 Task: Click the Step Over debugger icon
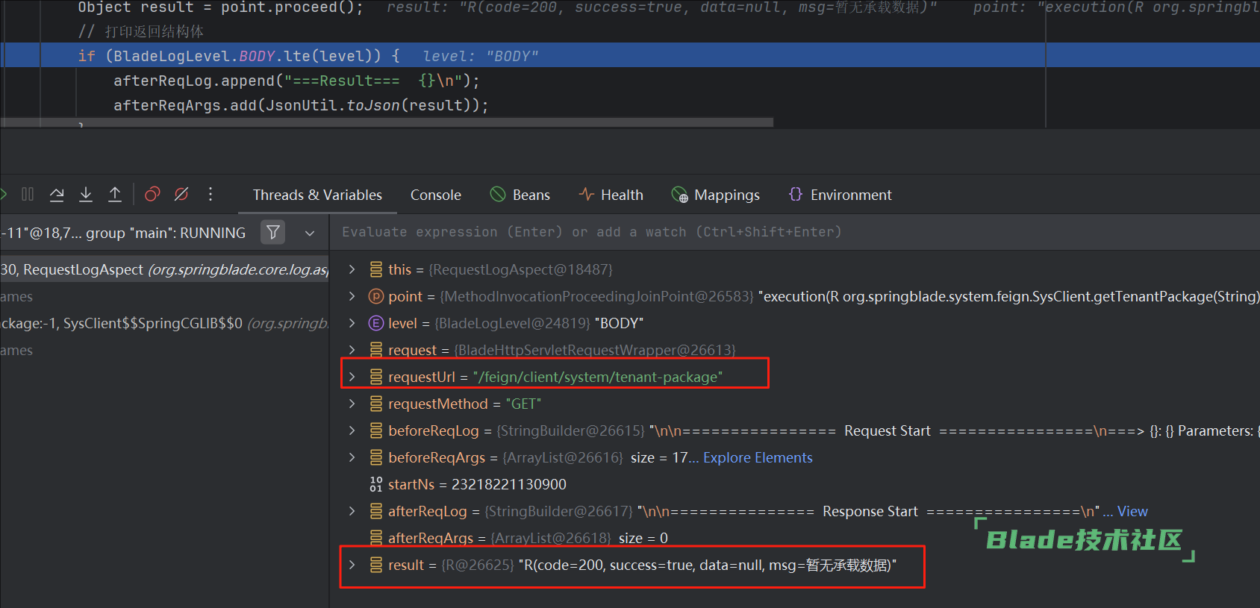(x=57, y=195)
